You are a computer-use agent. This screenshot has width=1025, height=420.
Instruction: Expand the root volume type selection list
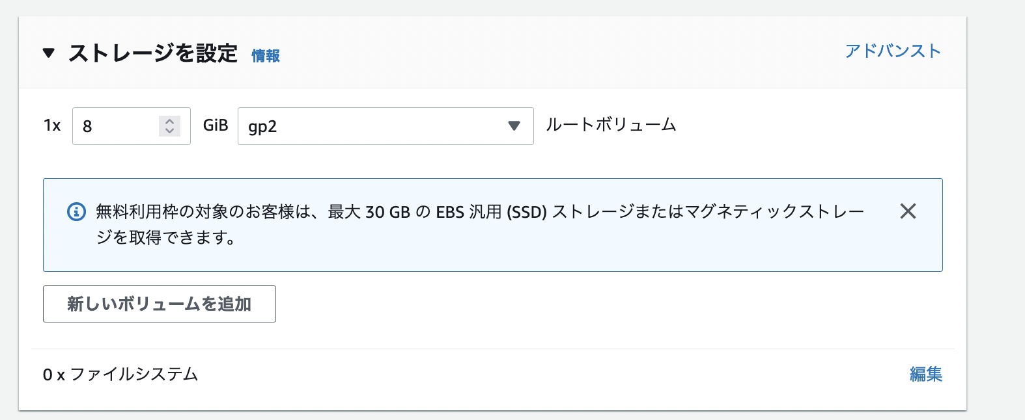386,125
